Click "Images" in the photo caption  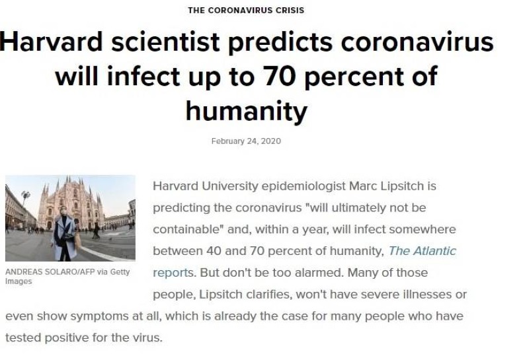19,281
